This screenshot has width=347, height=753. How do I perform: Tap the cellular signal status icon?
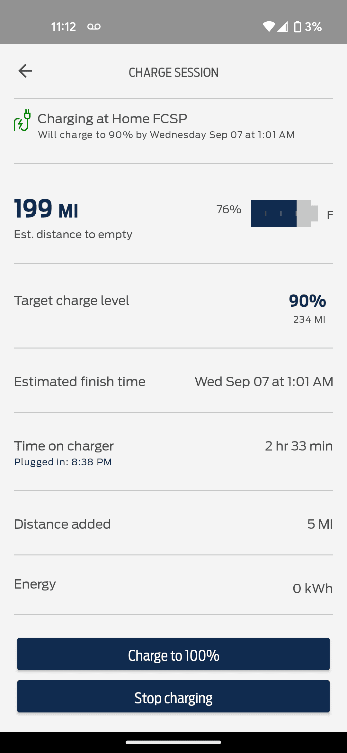click(282, 27)
